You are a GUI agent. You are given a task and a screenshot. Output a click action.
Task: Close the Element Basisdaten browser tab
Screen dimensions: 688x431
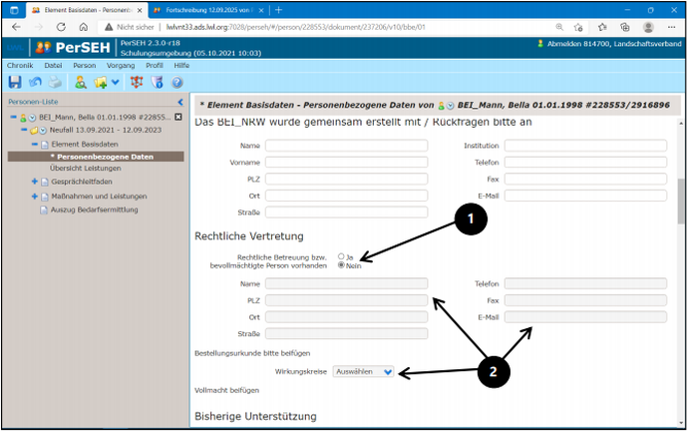coord(140,10)
